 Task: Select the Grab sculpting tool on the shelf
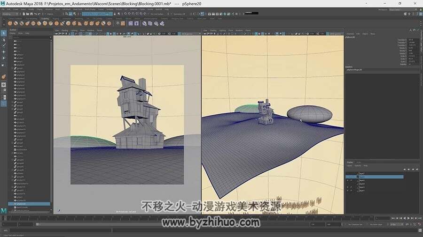[28, 23]
